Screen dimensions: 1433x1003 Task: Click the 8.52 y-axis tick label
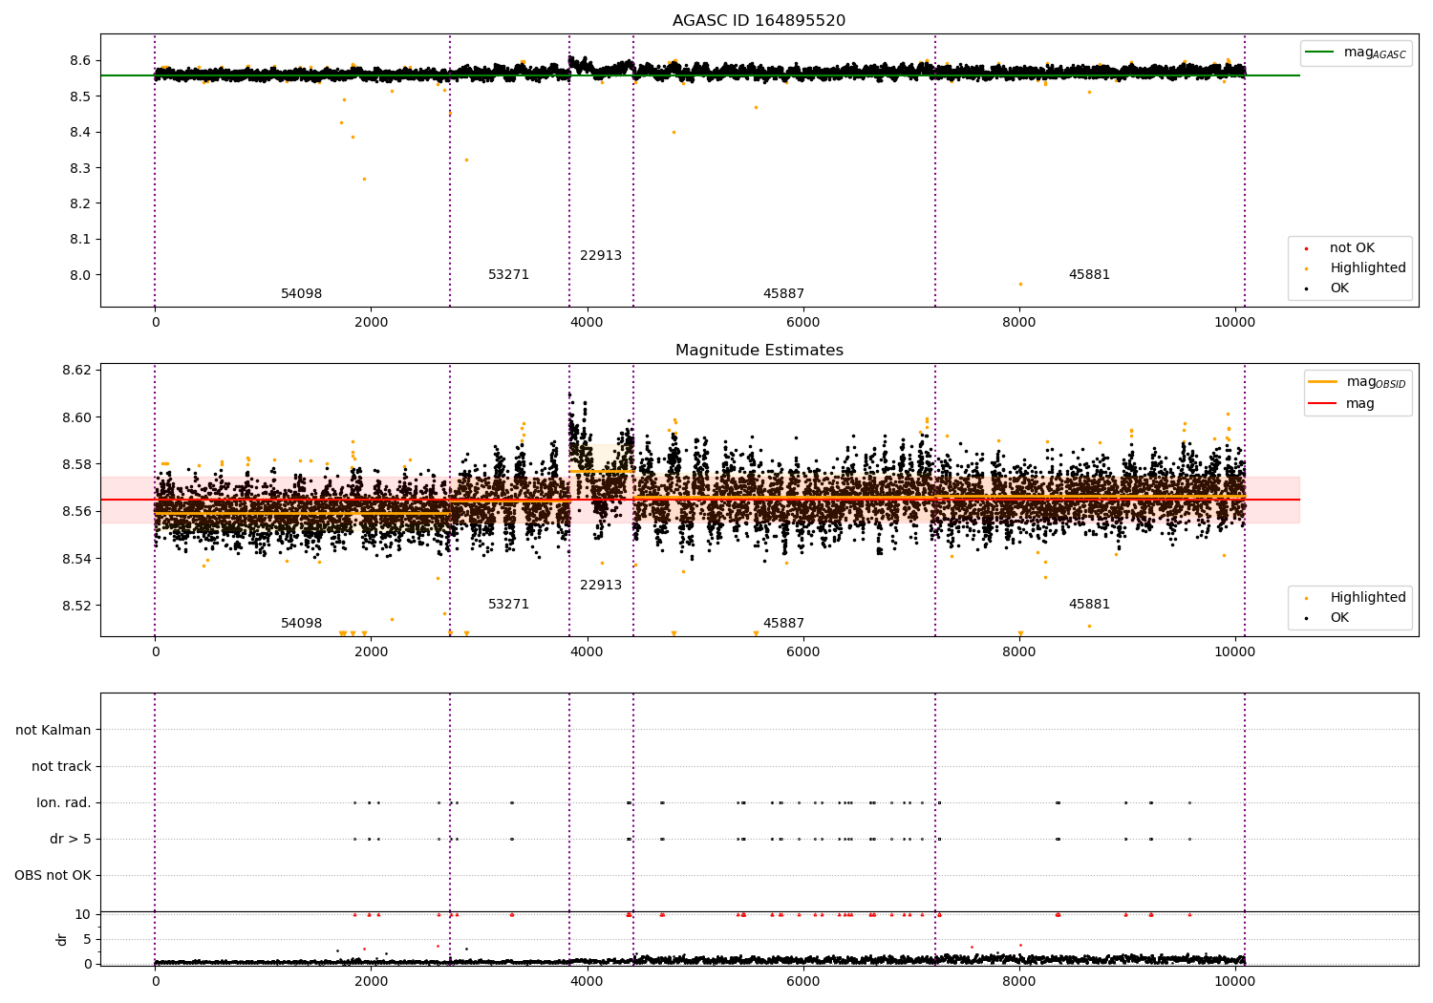[x=75, y=606]
